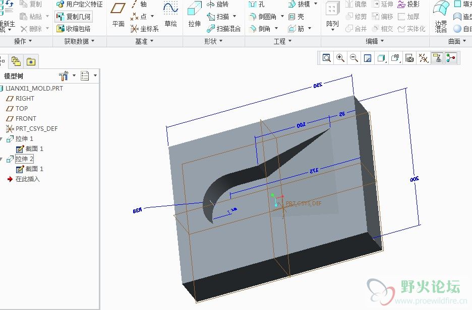The image size is (472, 310).
Task: Select the 筋 (Rib) tool
Action: (296, 29)
